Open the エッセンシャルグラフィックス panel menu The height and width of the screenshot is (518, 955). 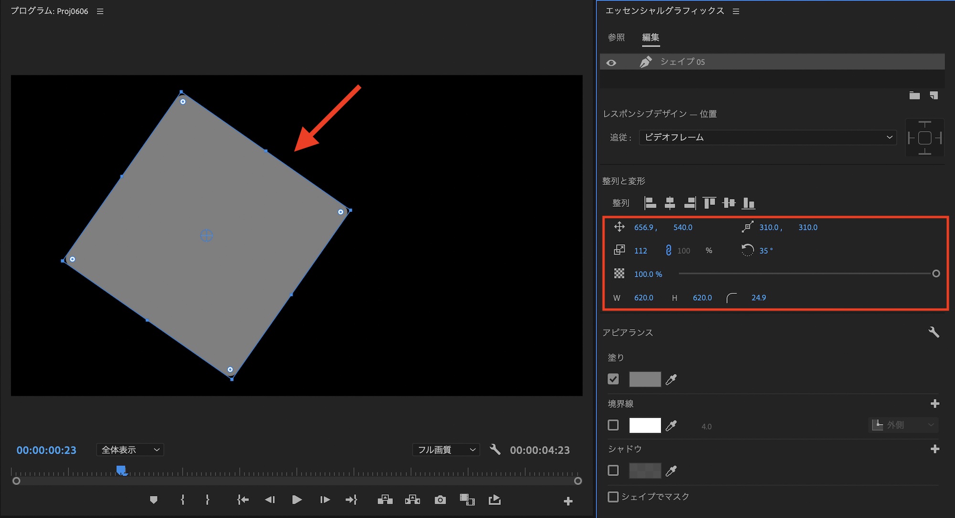[736, 11]
